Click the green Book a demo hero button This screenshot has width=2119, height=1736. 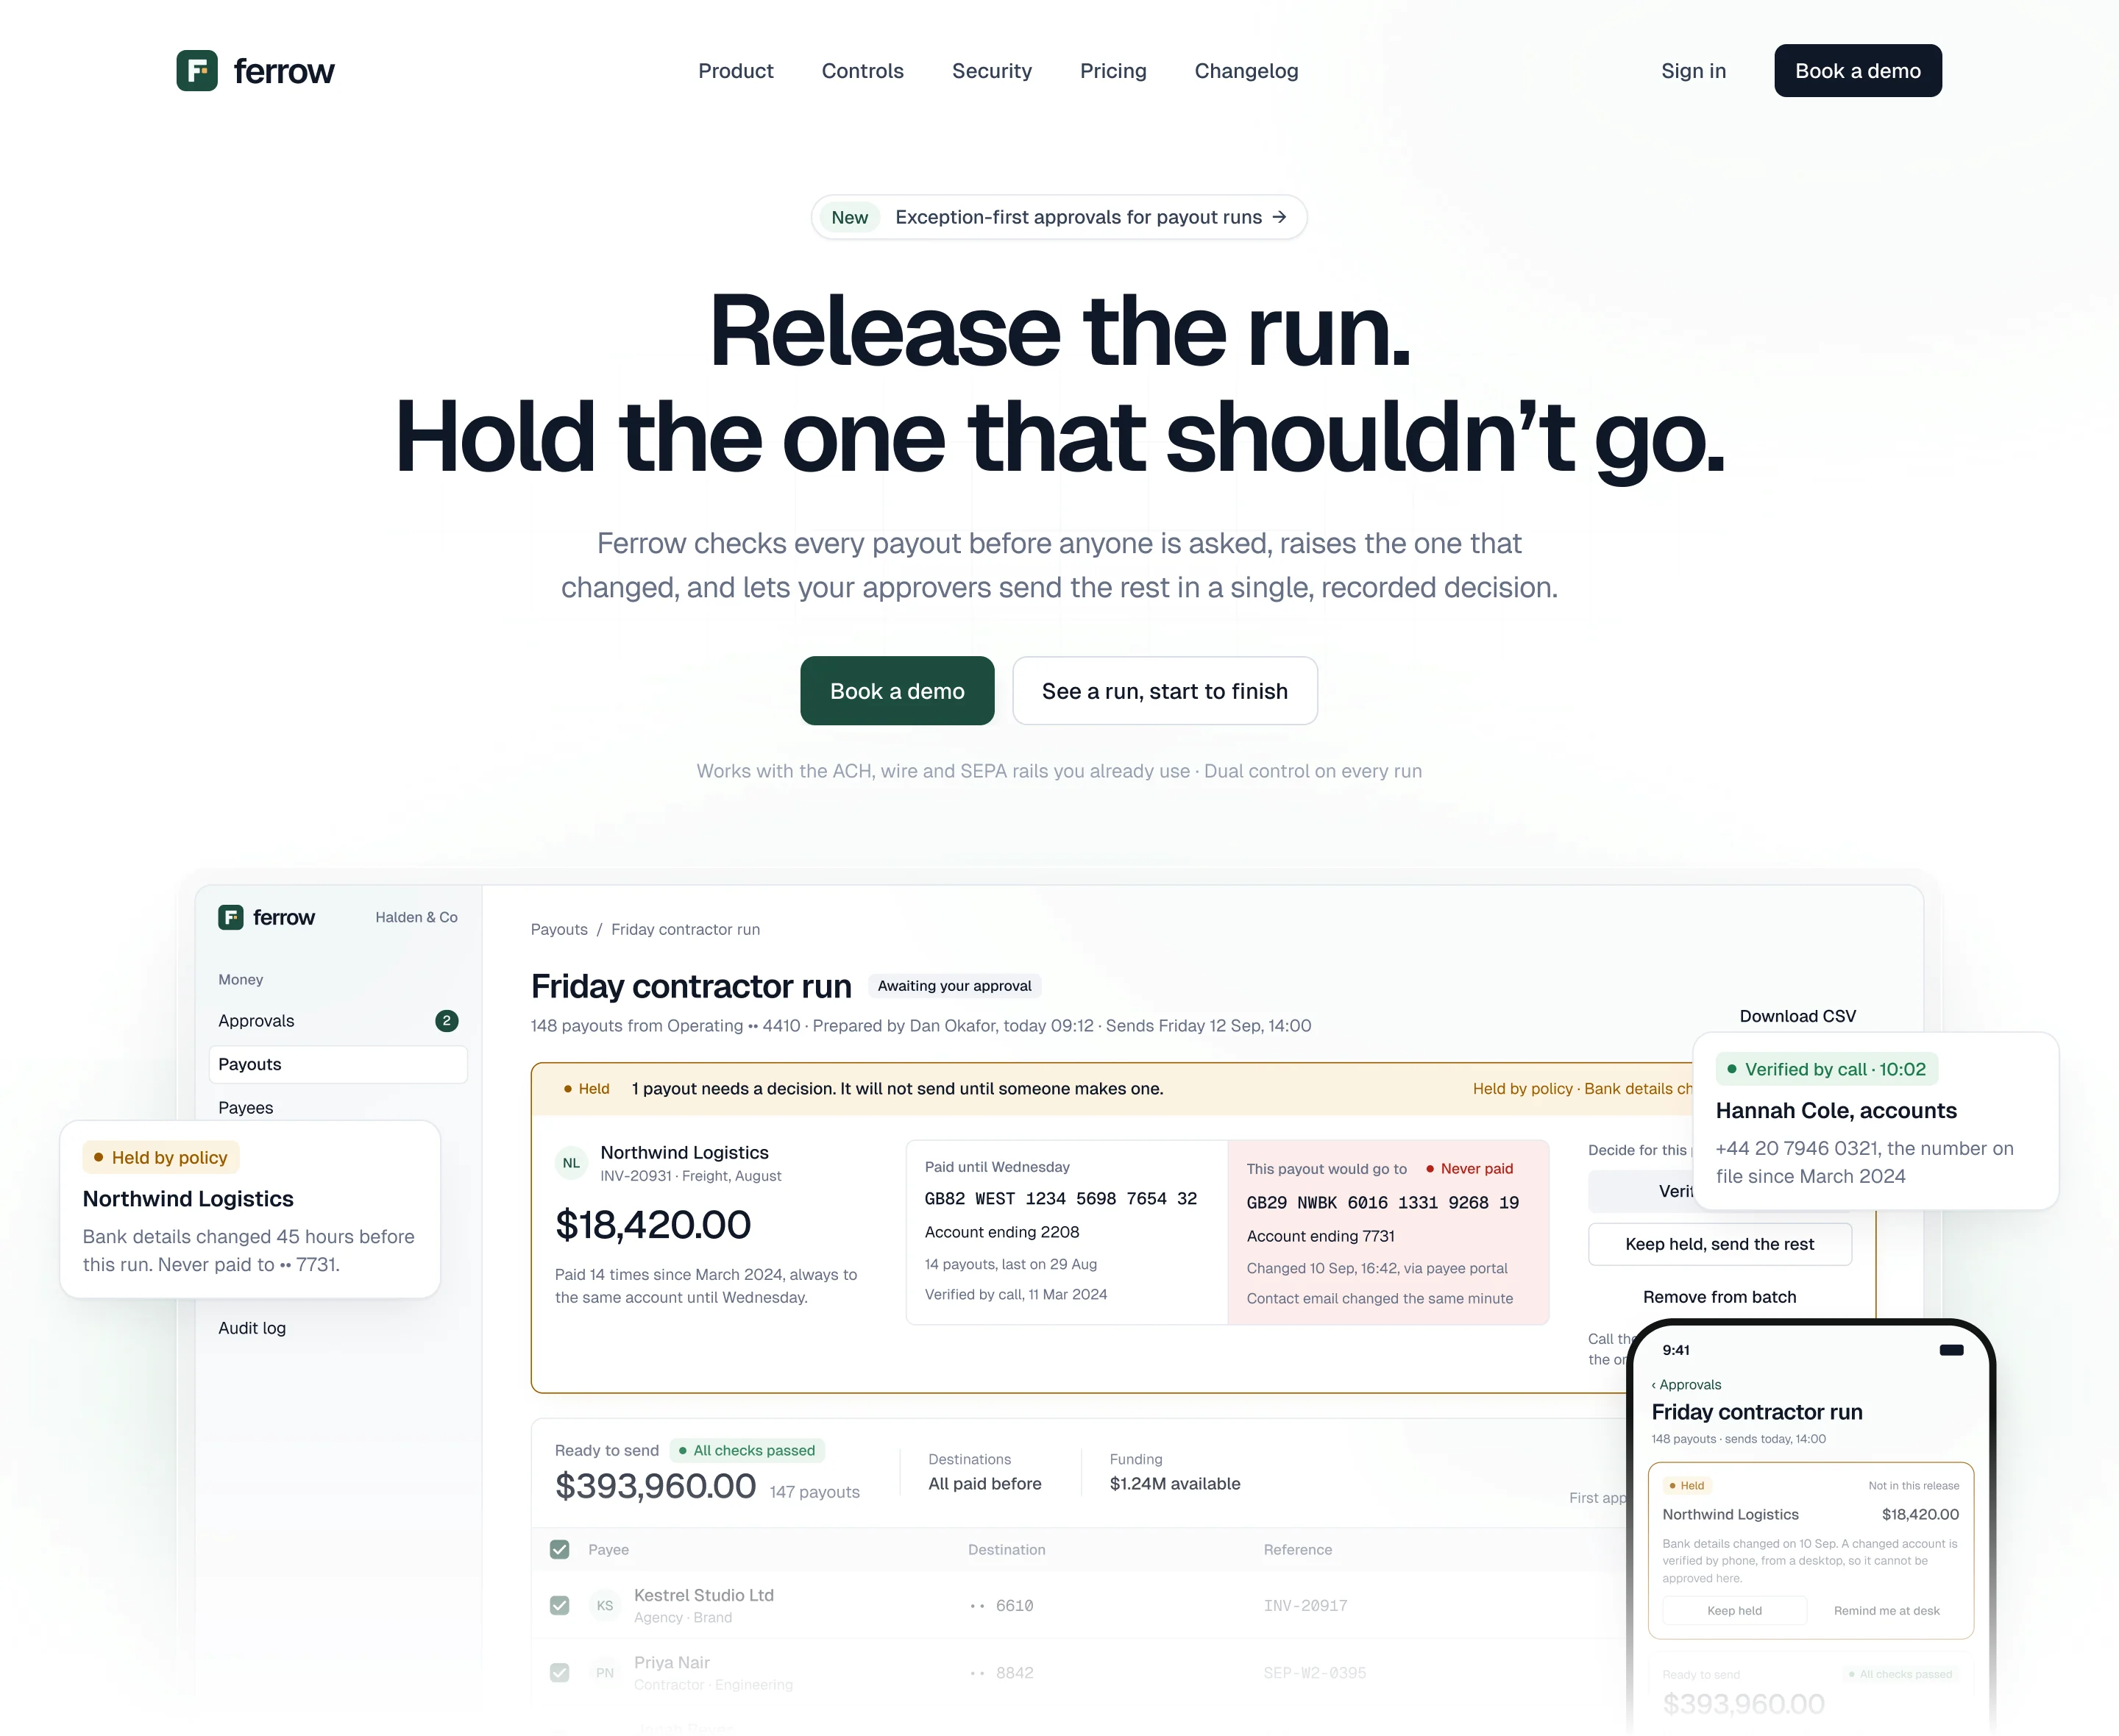point(897,691)
